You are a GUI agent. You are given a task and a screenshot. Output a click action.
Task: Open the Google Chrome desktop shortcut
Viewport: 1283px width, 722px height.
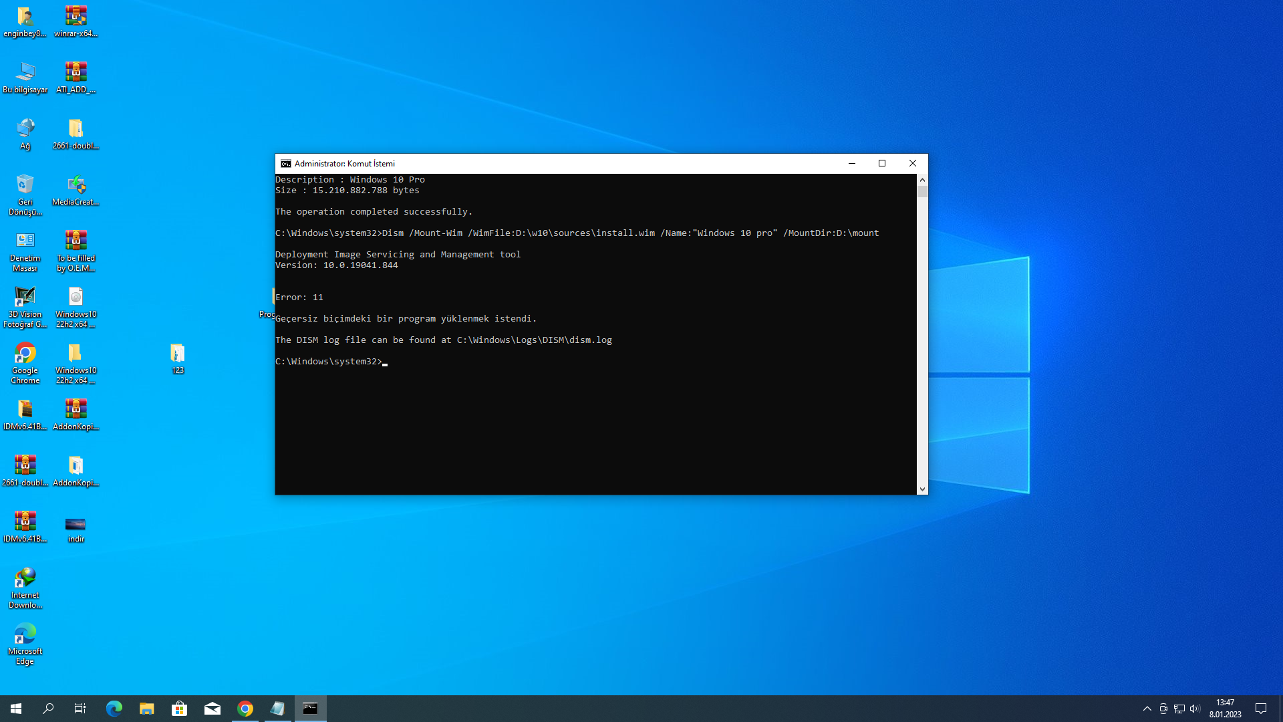(x=25, y=354)
